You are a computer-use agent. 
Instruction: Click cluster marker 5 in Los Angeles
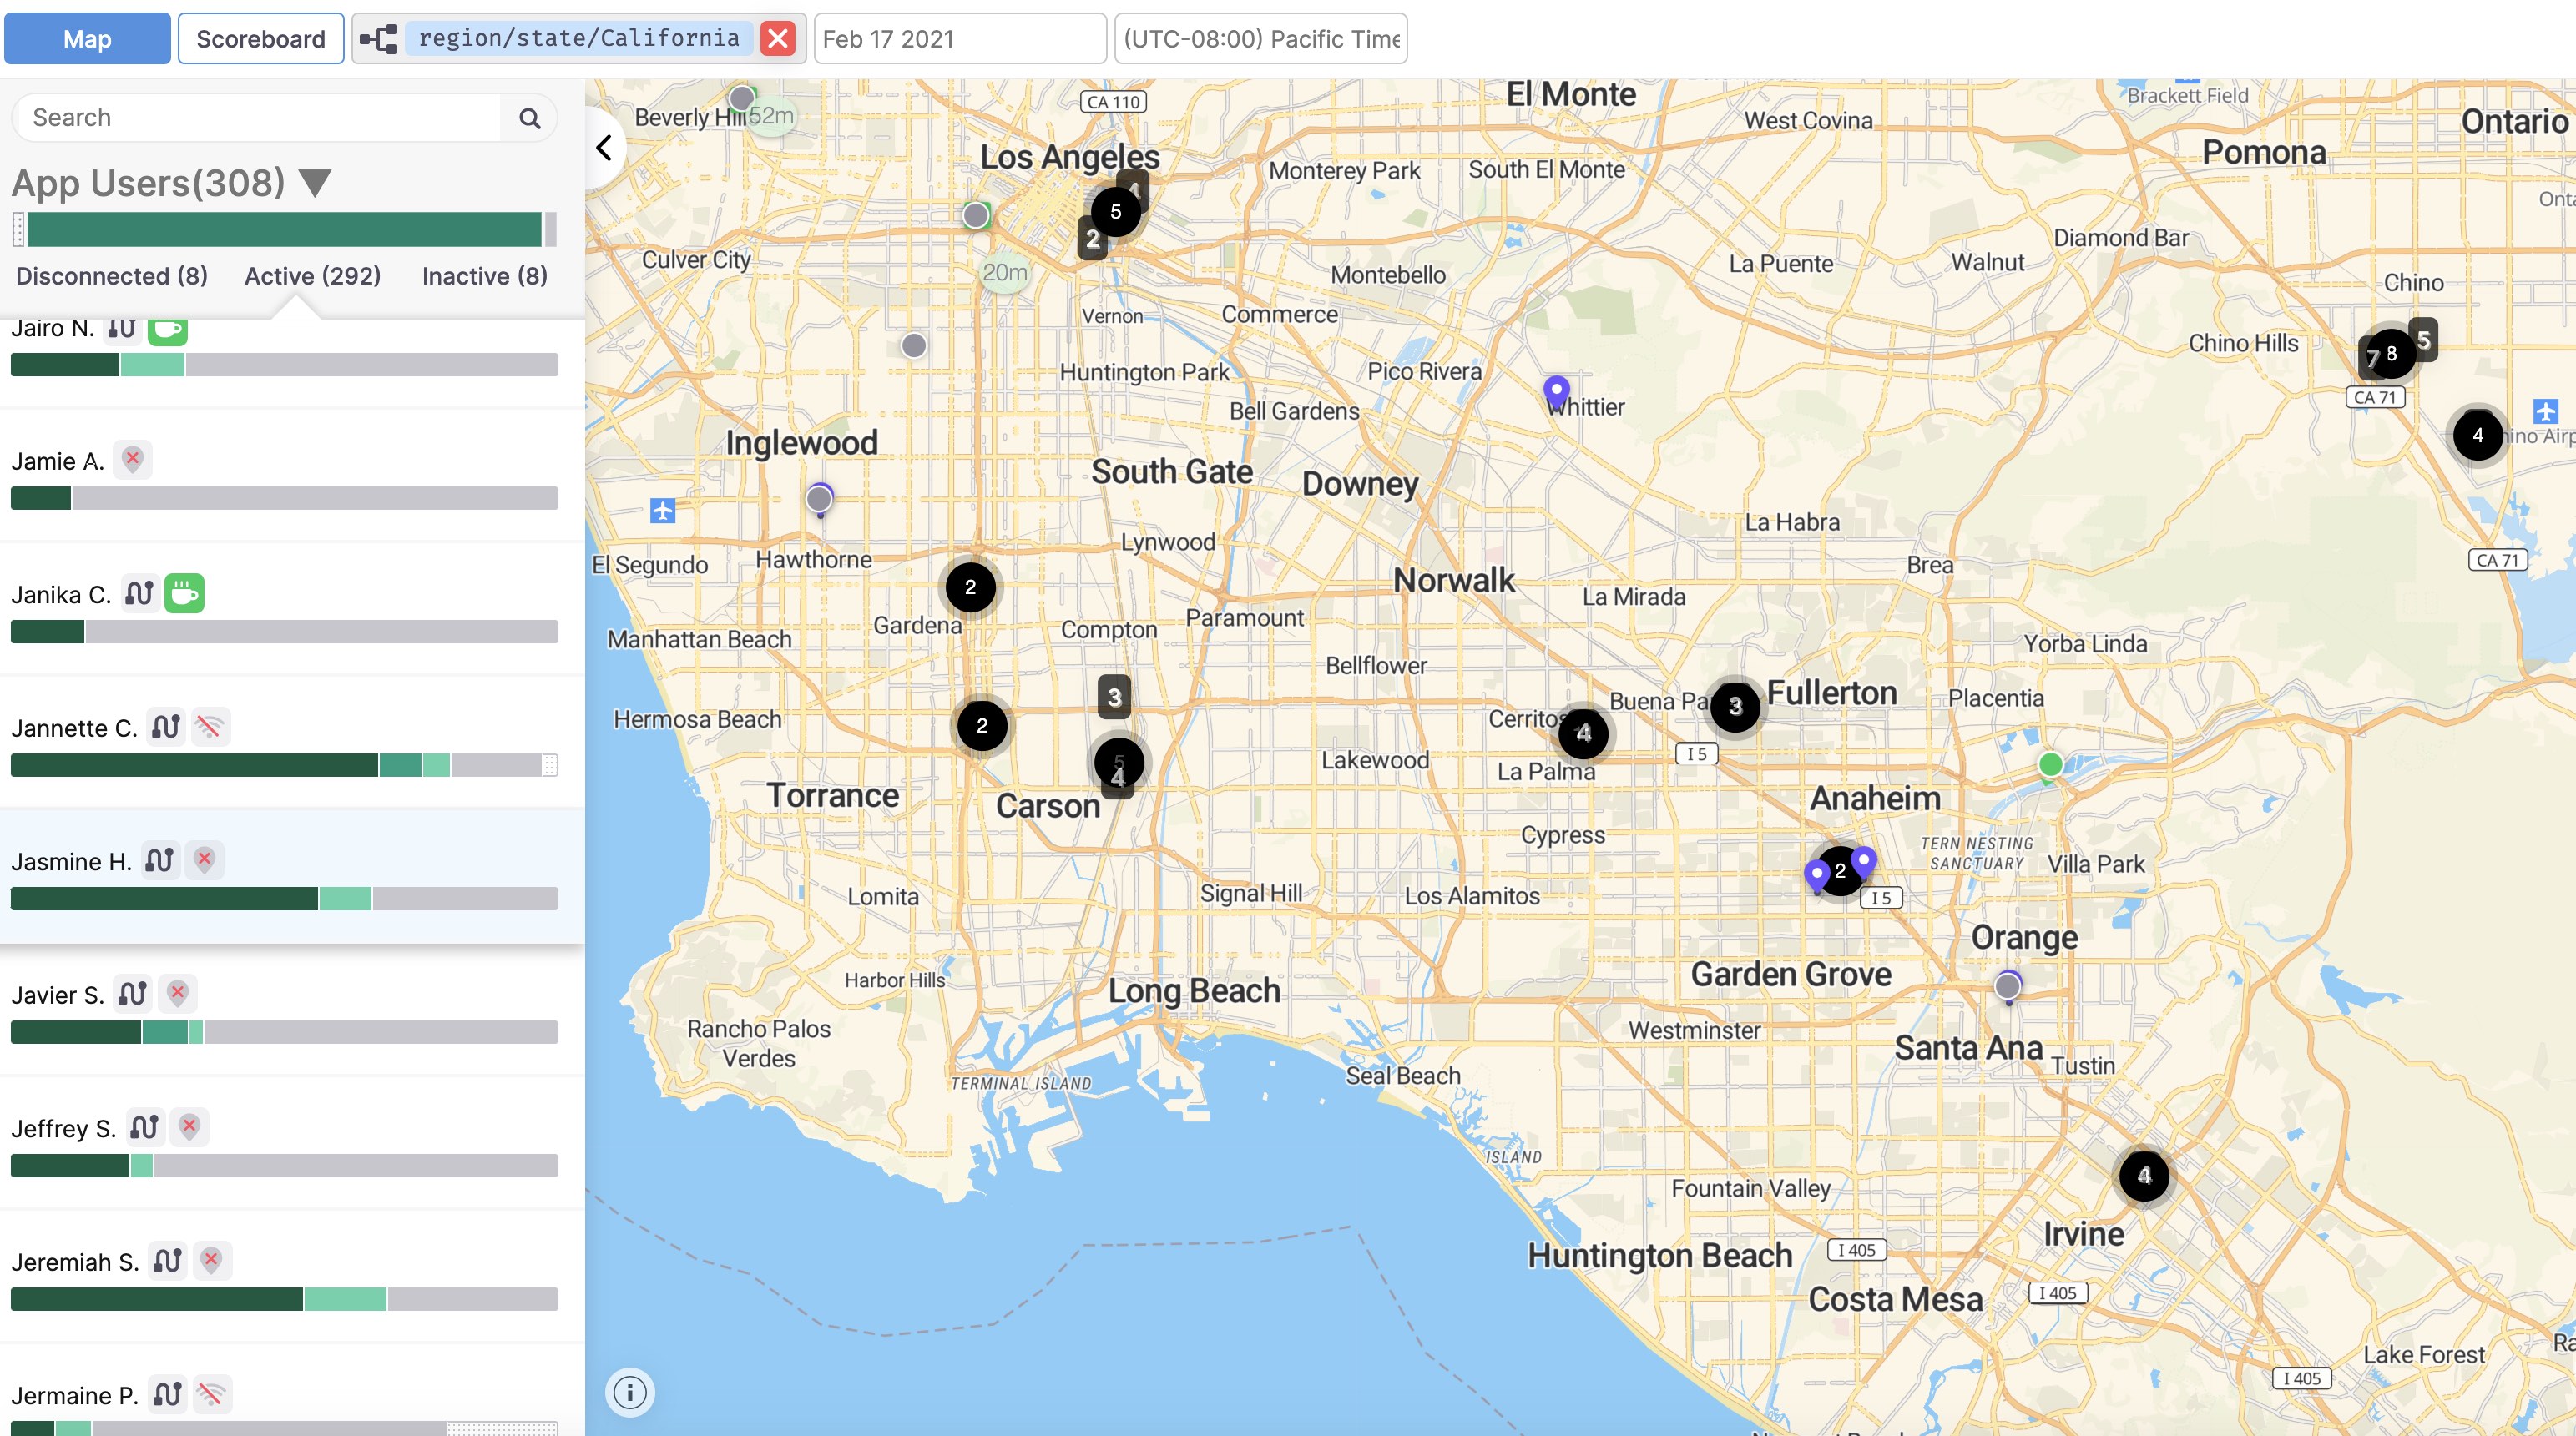[1115, 212]
